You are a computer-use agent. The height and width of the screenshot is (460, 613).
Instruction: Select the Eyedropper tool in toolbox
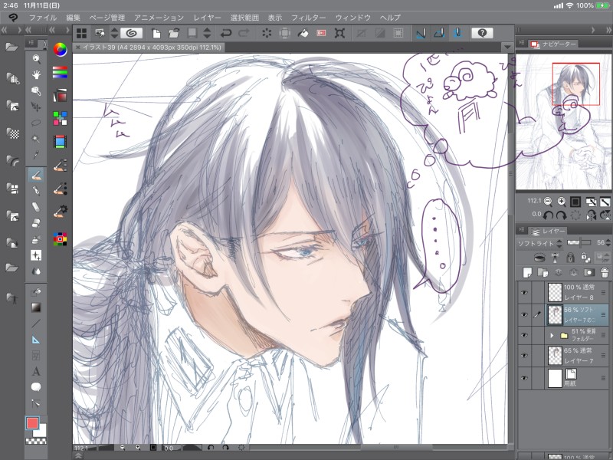coord(36,156)
